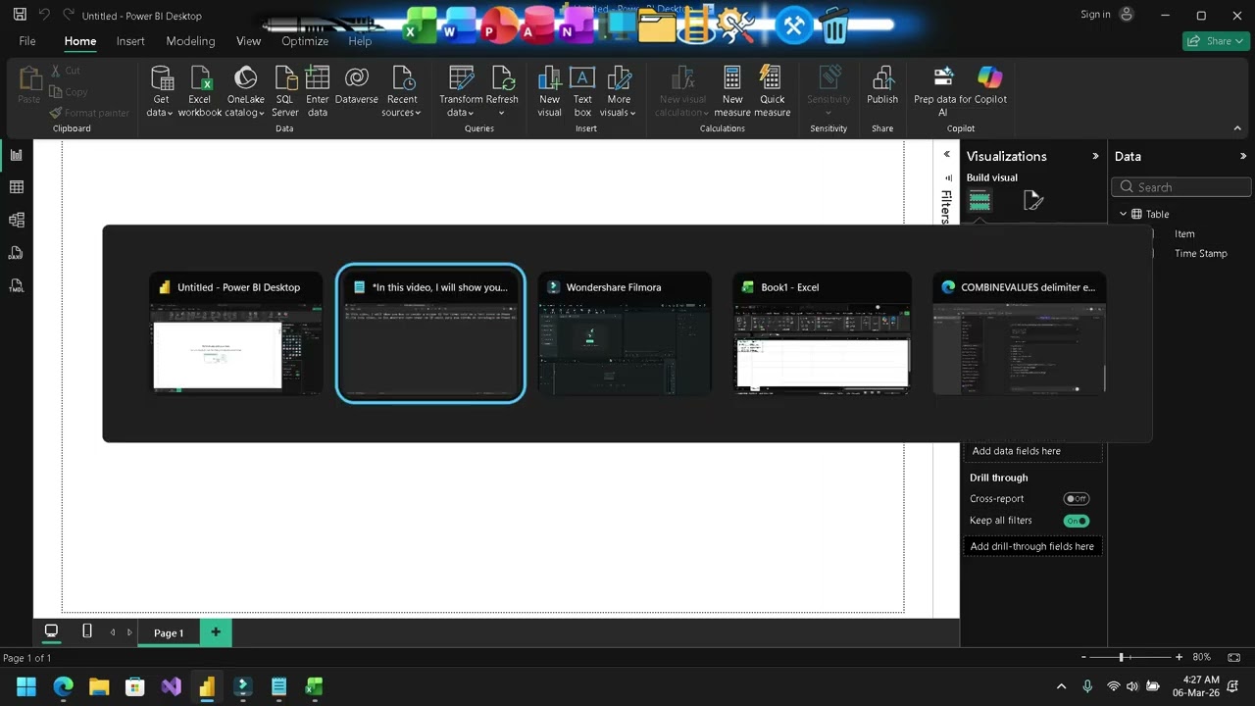Switch to Wondershare Filmora window thumbnail
This screenshot has height=706, width=1255.
(x=625, y=333)
